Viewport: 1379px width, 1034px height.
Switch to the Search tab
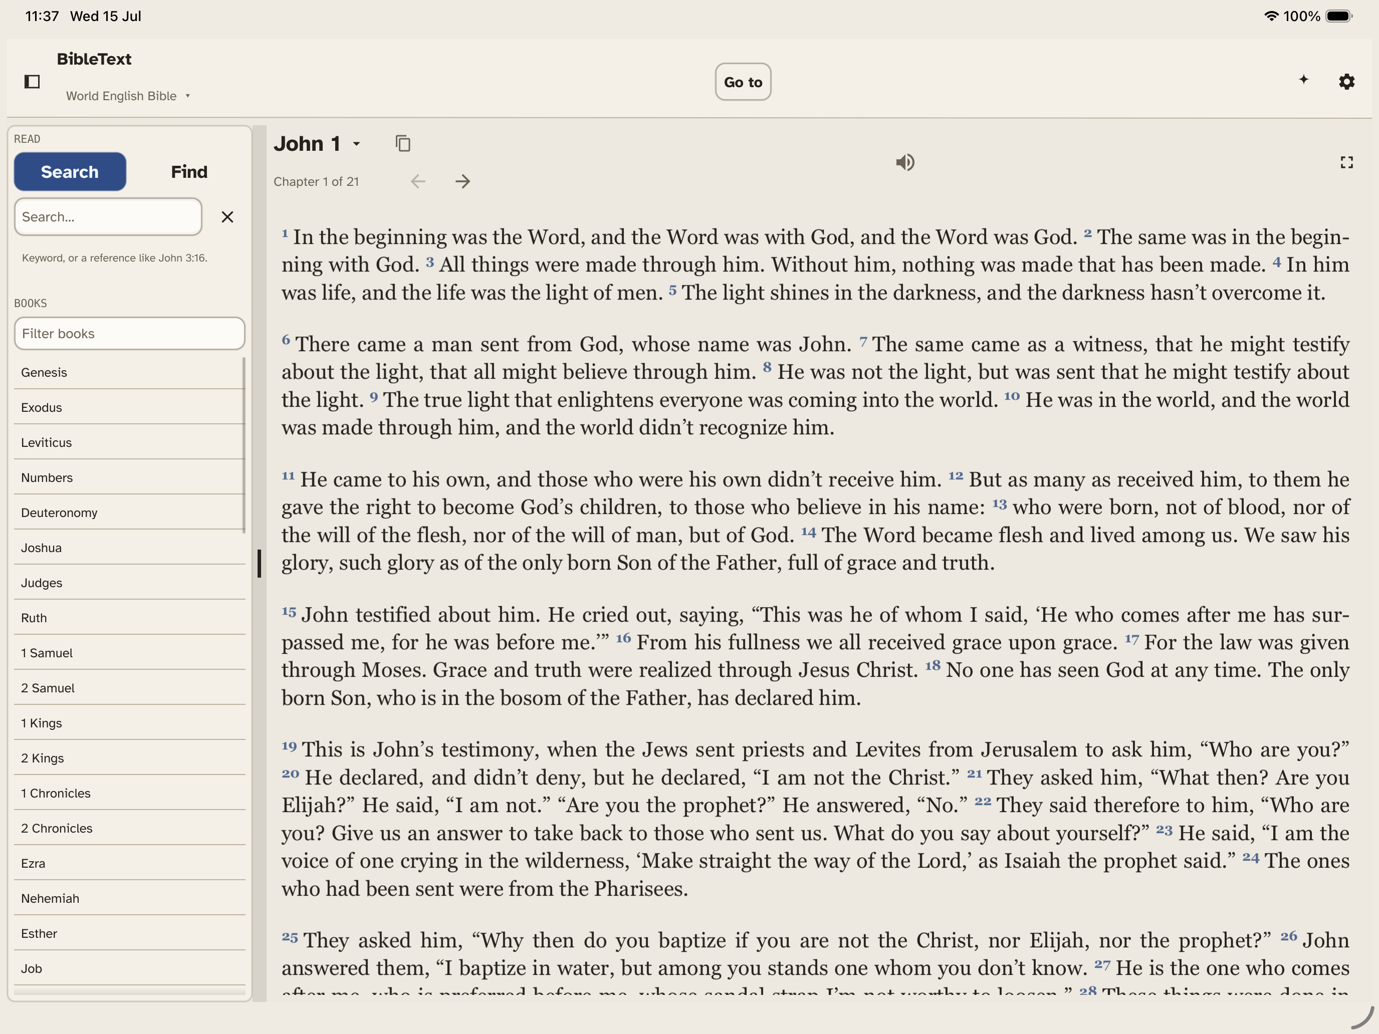coord(70,171)
